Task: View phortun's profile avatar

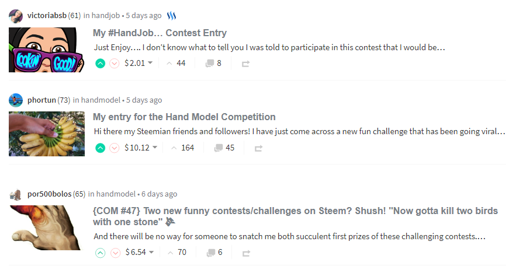Action: pos(15,100)
